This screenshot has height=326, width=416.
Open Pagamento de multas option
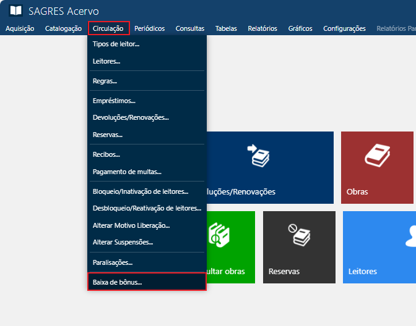coord(126,172)
